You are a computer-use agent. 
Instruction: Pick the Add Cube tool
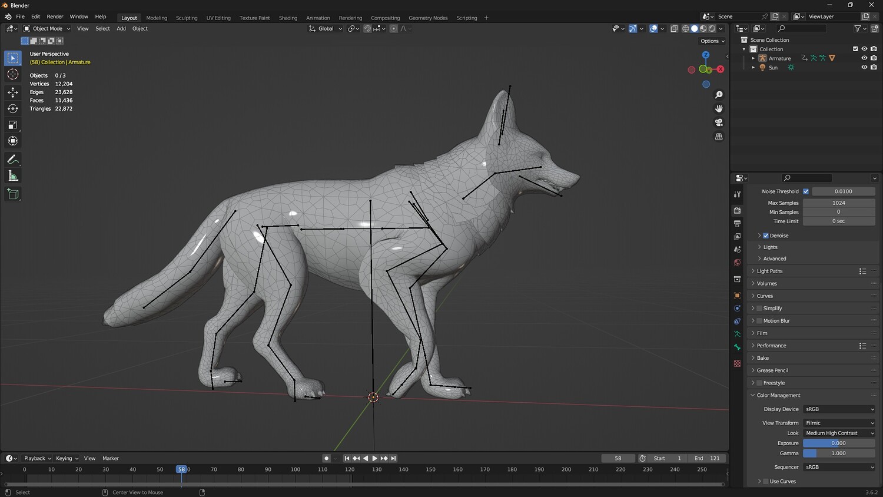[12, 194]
